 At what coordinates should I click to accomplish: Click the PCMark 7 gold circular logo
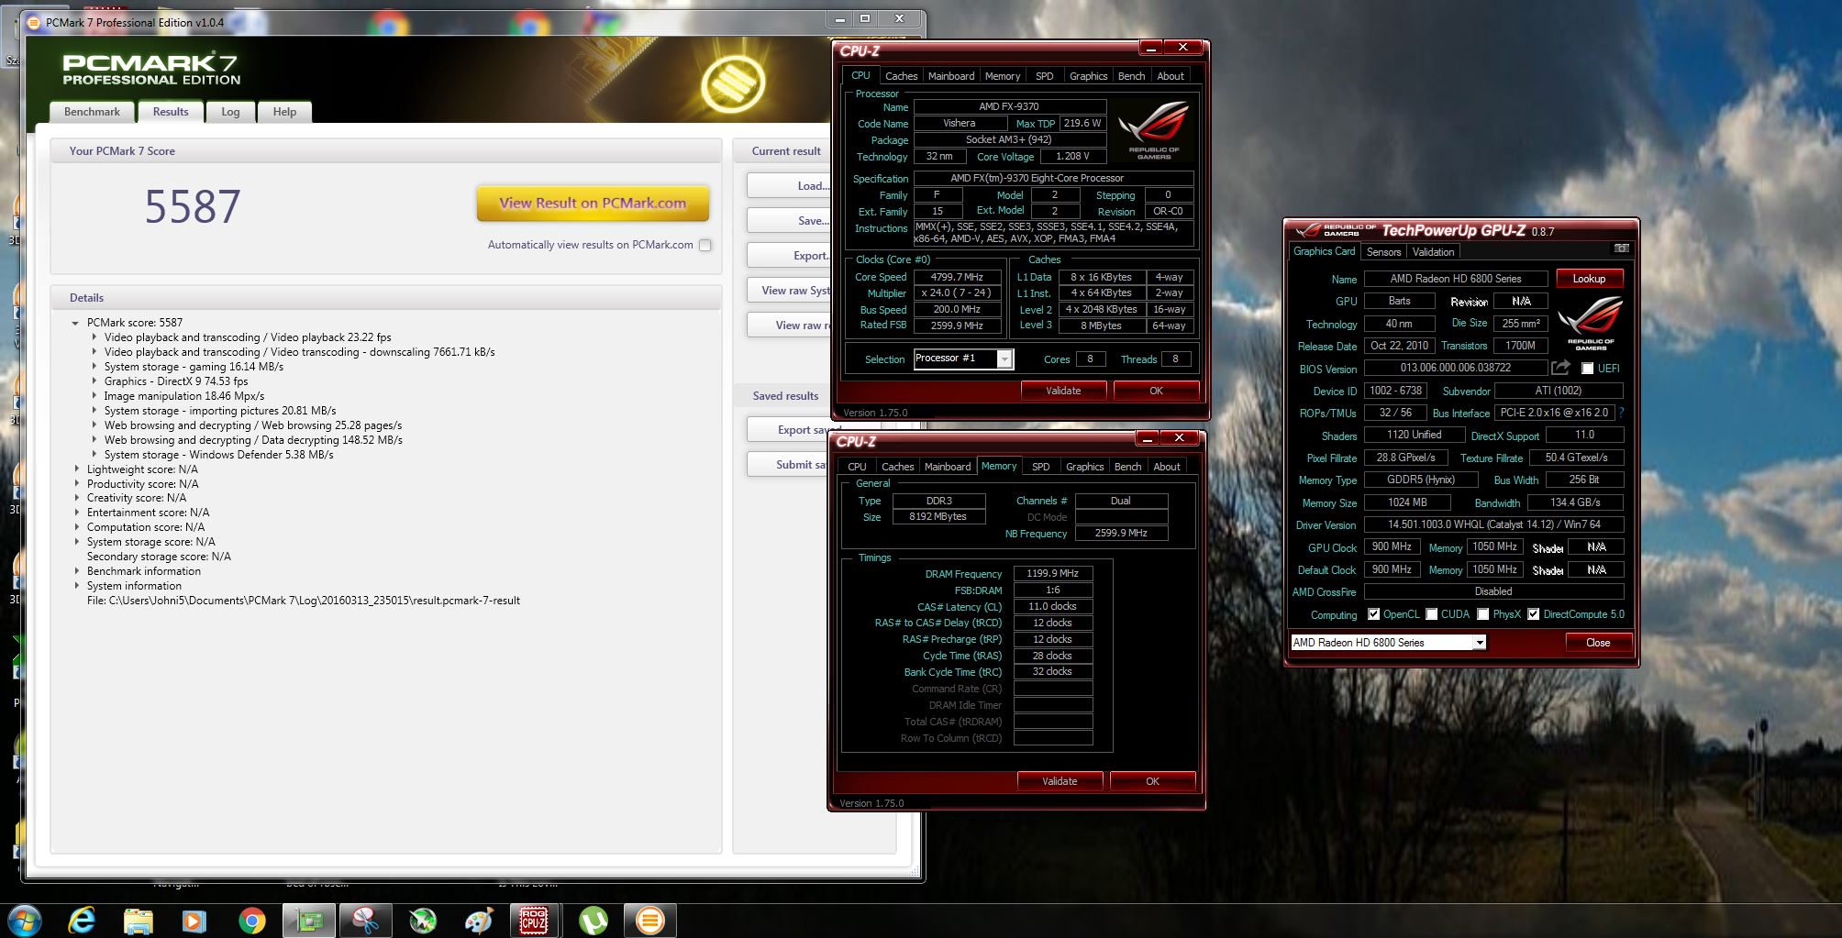733,83
